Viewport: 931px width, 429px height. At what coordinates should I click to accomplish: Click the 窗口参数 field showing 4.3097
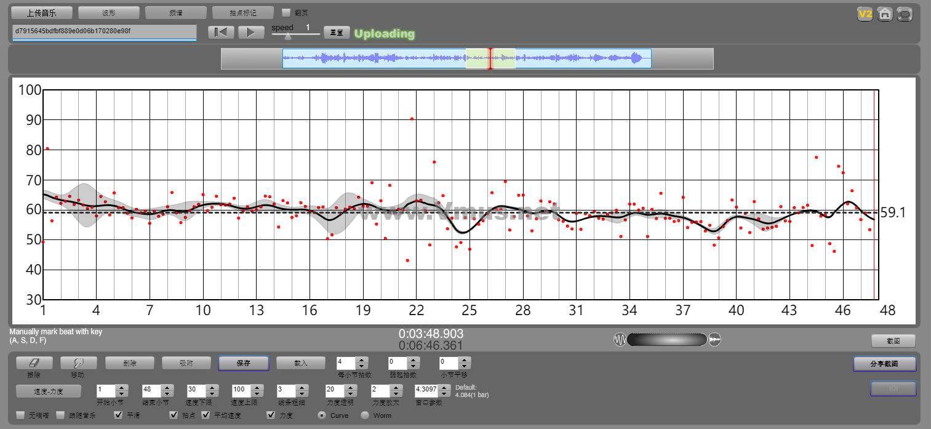427,390
